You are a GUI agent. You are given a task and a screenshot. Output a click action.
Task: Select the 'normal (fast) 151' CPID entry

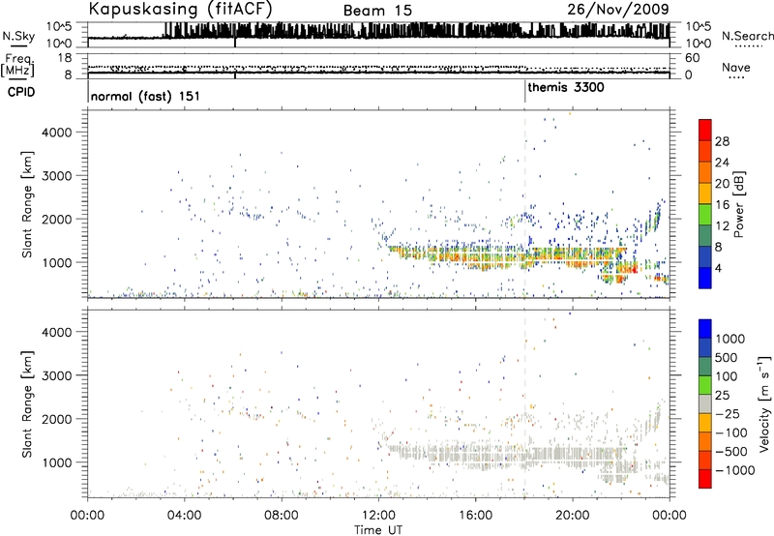click(x=145, y=96)
